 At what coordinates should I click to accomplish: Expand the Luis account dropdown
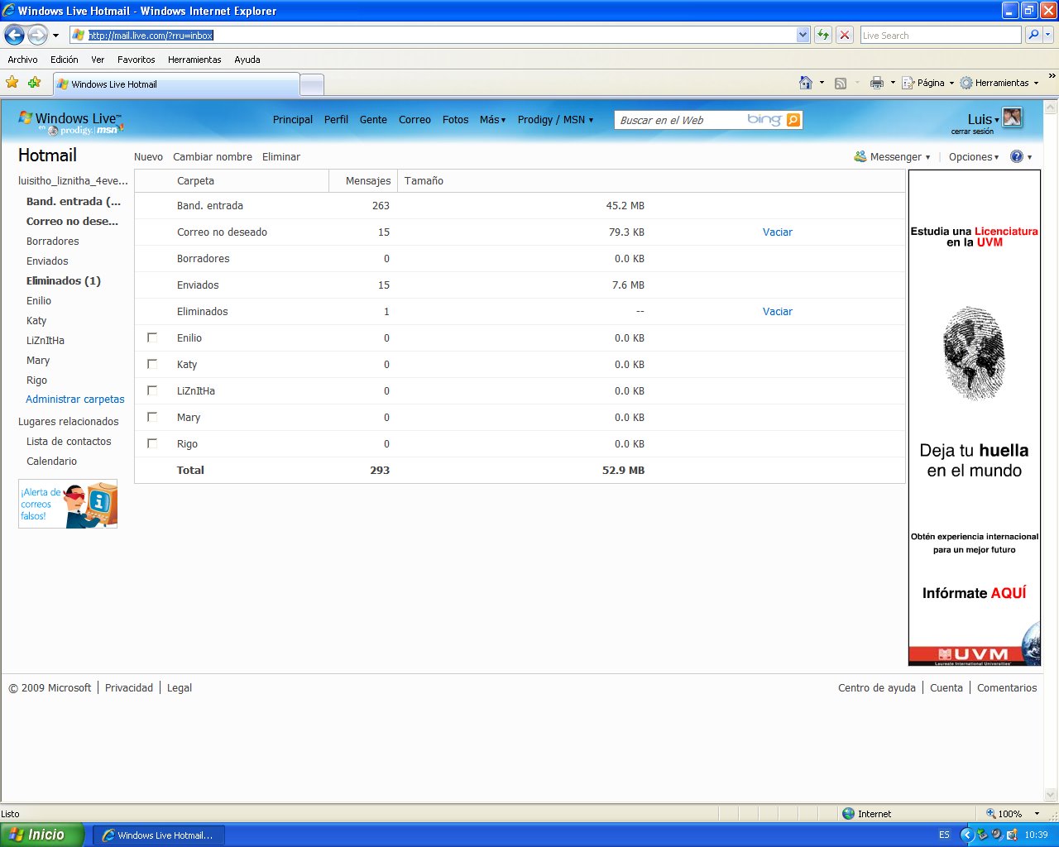click(x=983, y=119)
